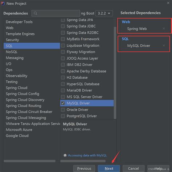The height and width of the screenshot is (172, 172).
Task: Click the Next button
Action: [x=109, y=168]
